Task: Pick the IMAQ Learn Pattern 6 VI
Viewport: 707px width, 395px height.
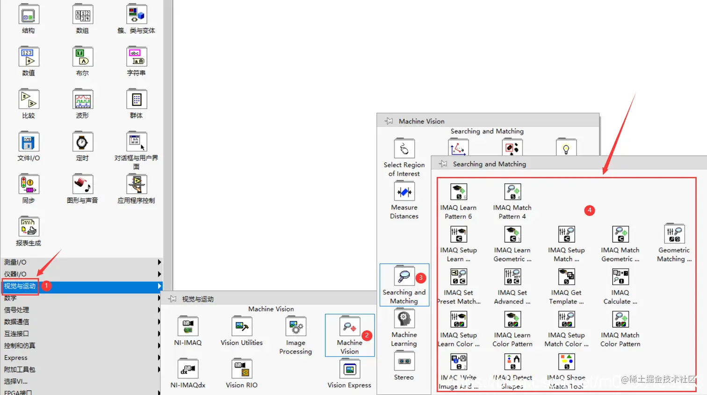Action: (458, 192)
